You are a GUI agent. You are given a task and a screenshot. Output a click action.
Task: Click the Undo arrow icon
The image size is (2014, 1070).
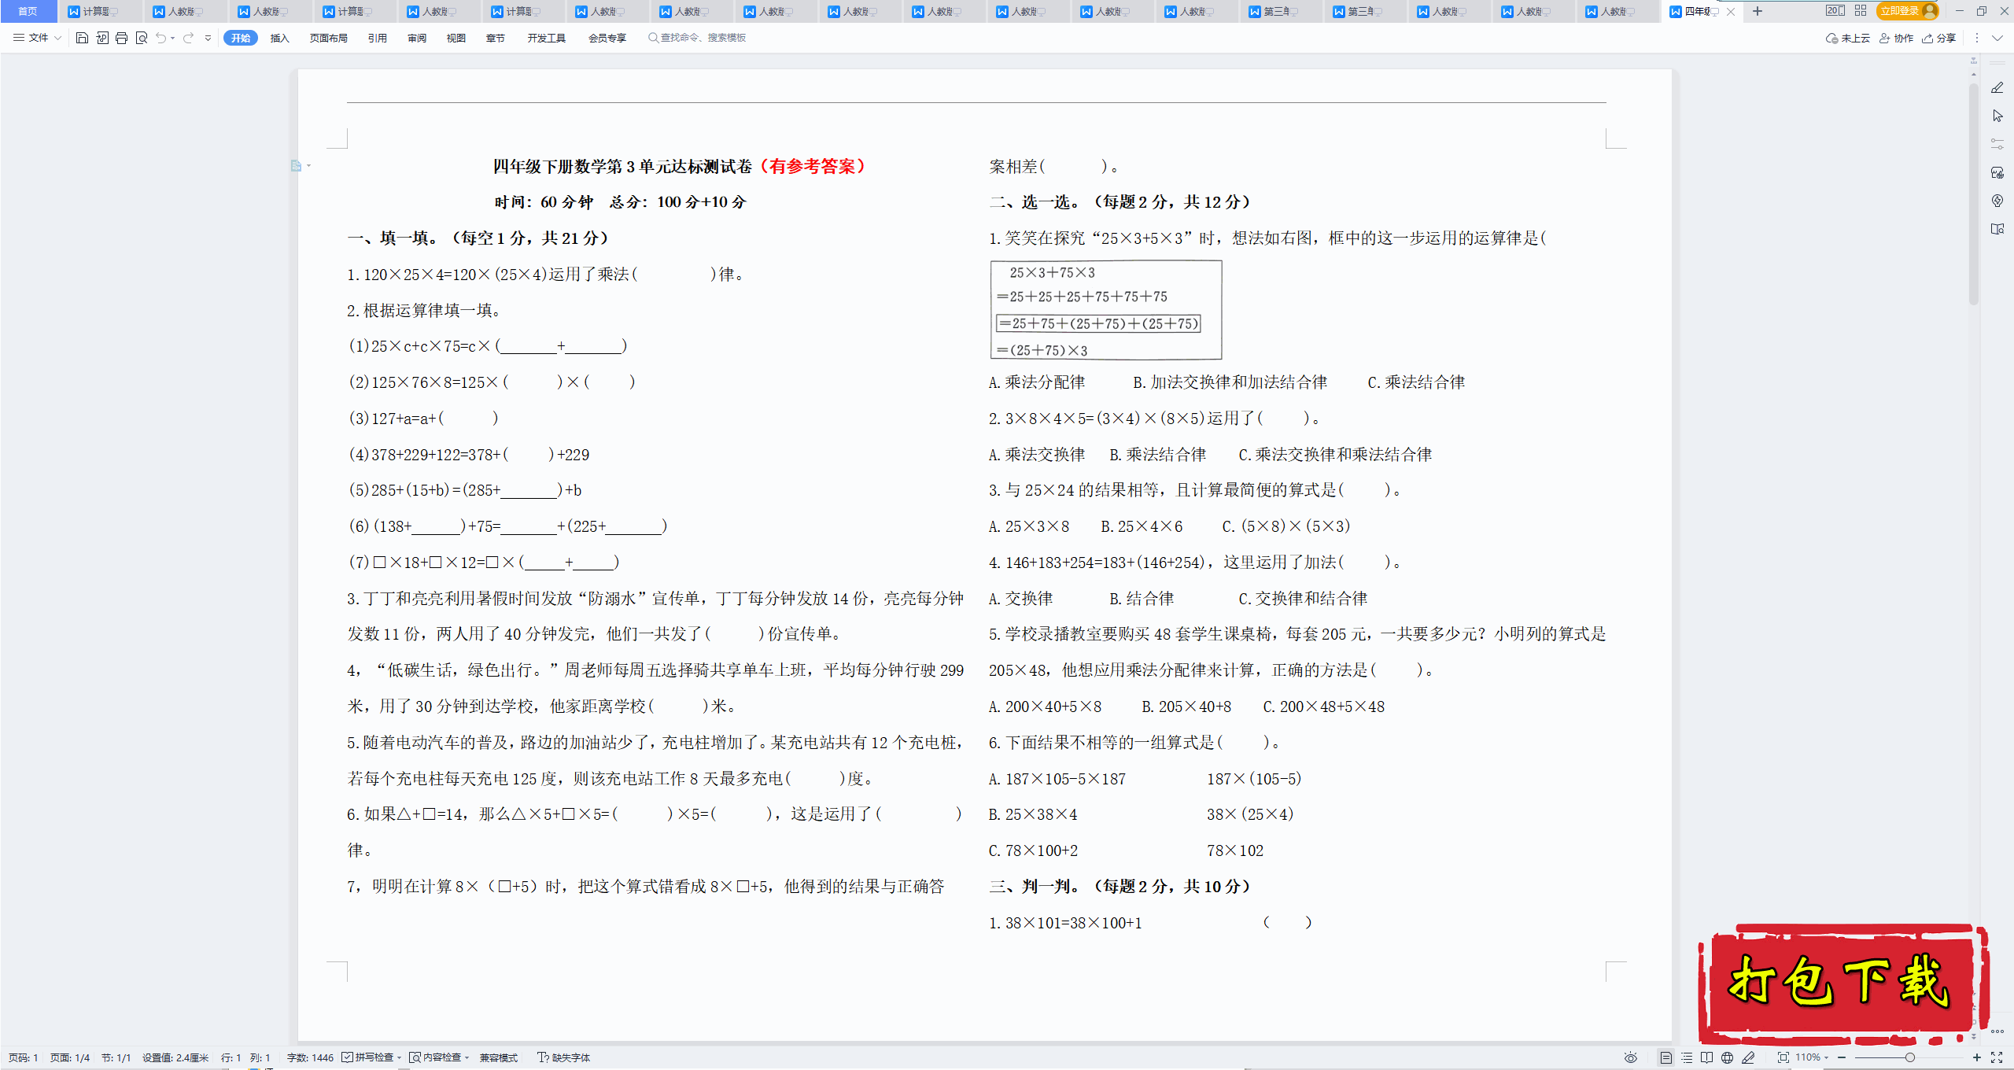[160, 38]
